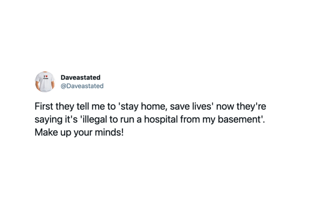Click the word 'run' in the tweet
Image resolution: width=316 pixels, height=210 pixels.
click(x=137, y=119)
